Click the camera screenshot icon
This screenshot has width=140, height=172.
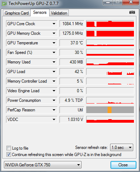tap(132, 12)
